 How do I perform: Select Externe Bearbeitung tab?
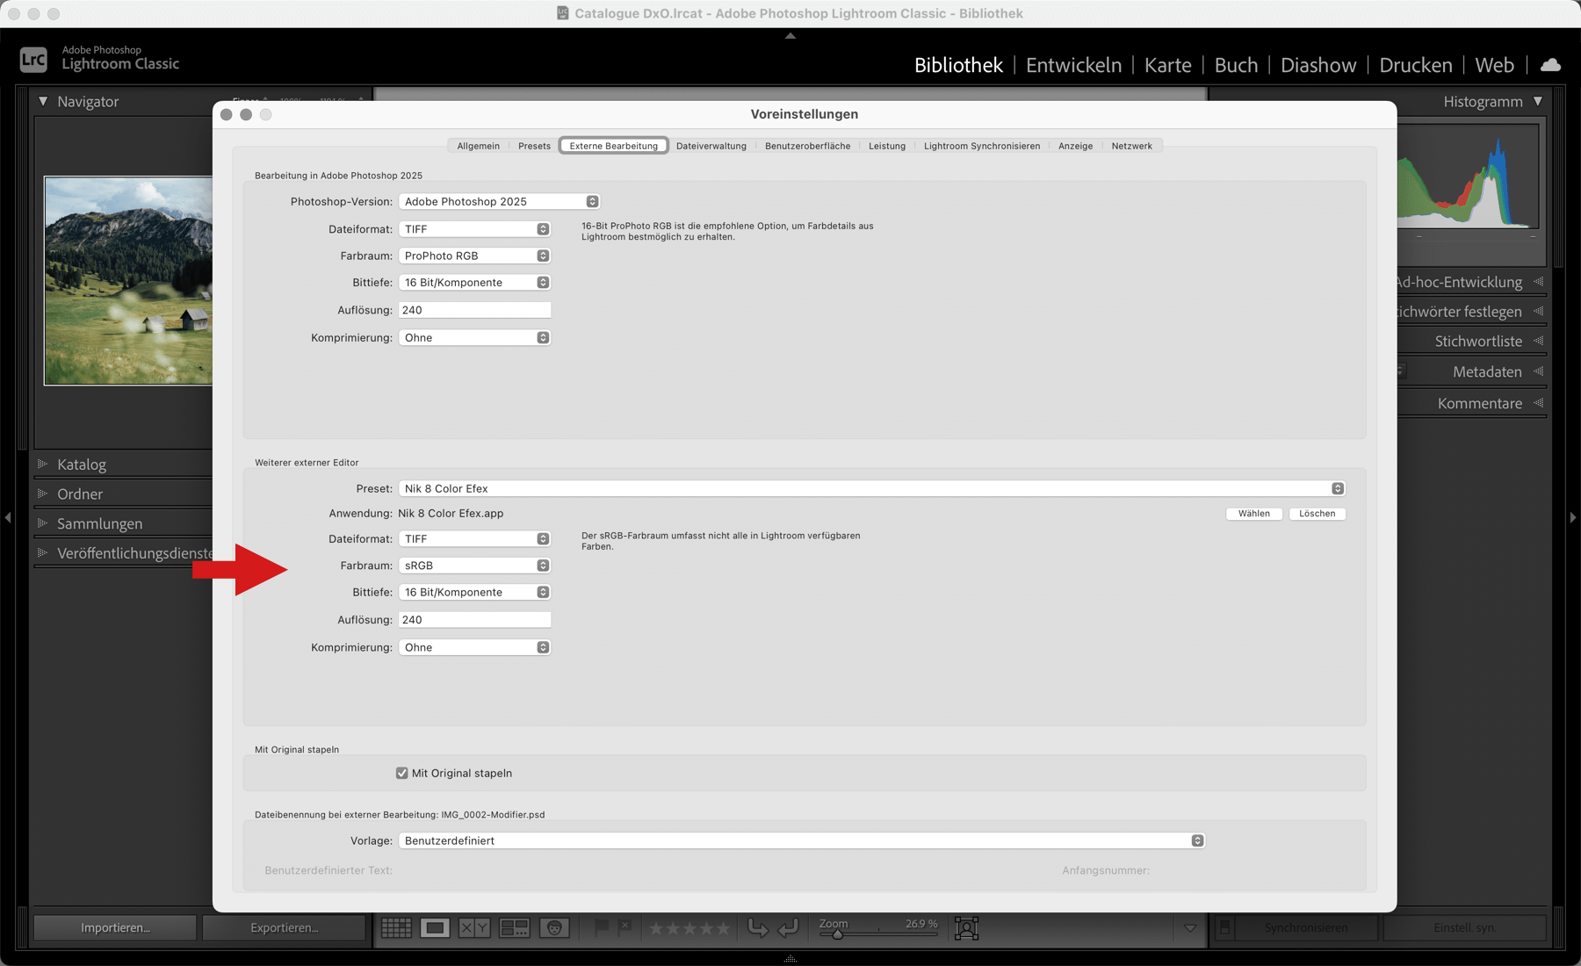point(613,146)
